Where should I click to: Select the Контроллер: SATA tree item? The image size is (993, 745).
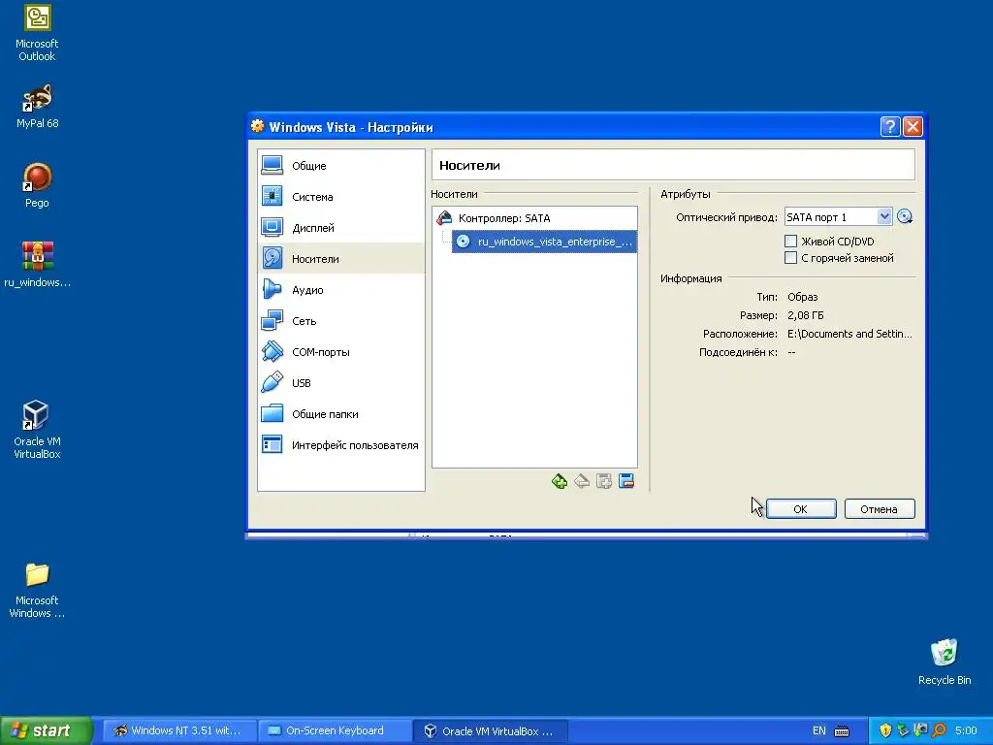tap(534, 218)
